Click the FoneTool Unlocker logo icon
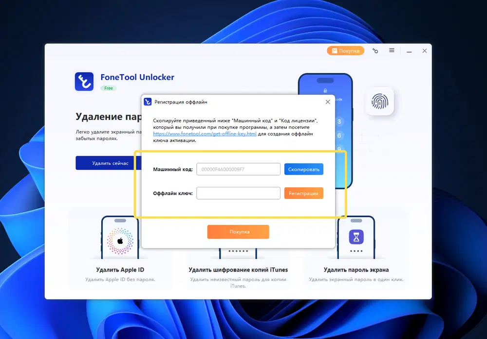The image size is (487, 339). click(x=84, y=81)
